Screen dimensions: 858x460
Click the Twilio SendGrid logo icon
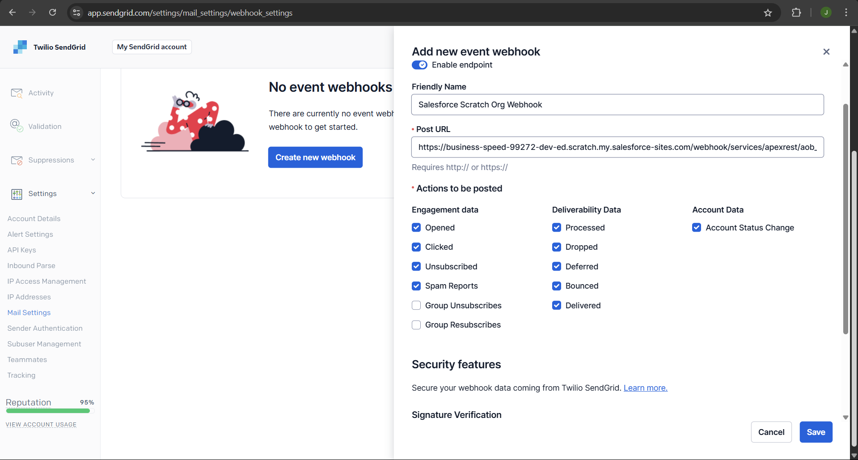coord(20,47)
